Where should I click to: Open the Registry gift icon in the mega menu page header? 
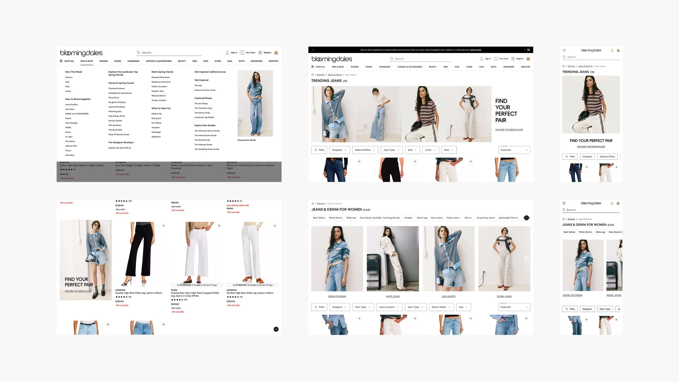pos(260,52)
